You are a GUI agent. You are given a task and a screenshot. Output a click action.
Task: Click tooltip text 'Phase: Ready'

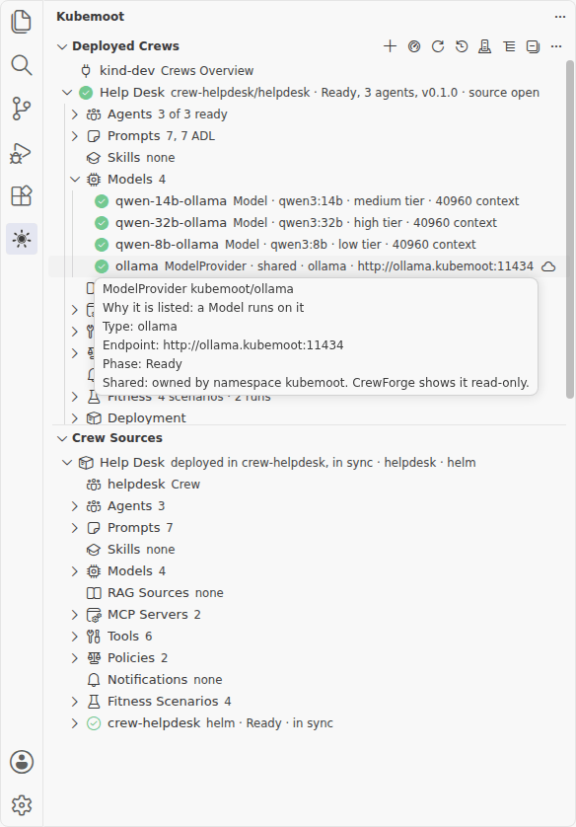pos(142,364)
